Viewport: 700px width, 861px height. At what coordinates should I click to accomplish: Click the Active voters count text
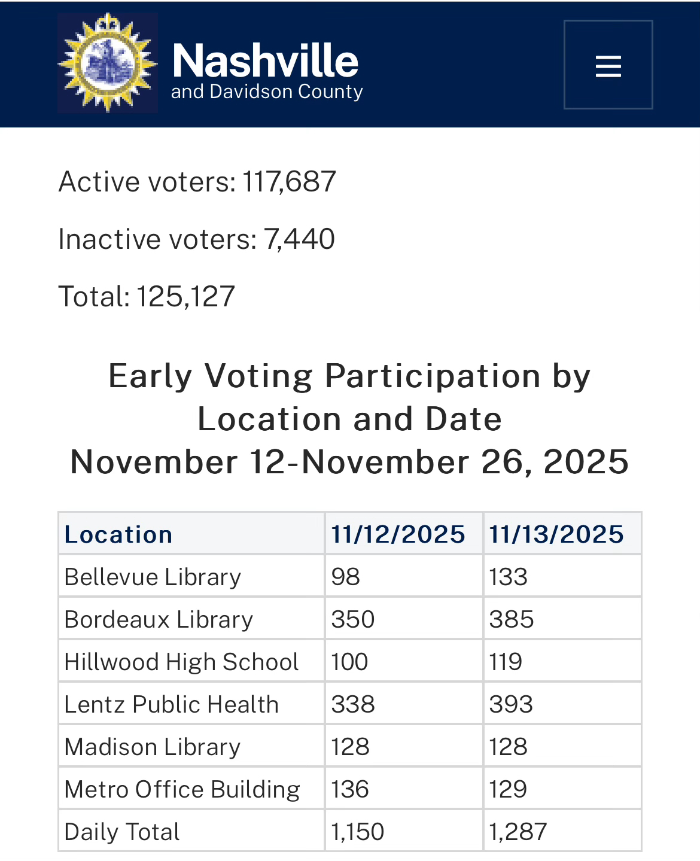(x=197, y=181)
